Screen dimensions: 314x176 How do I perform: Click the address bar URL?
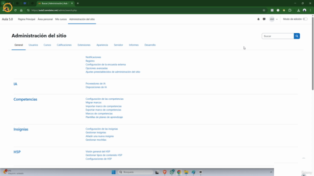(54, 10)
